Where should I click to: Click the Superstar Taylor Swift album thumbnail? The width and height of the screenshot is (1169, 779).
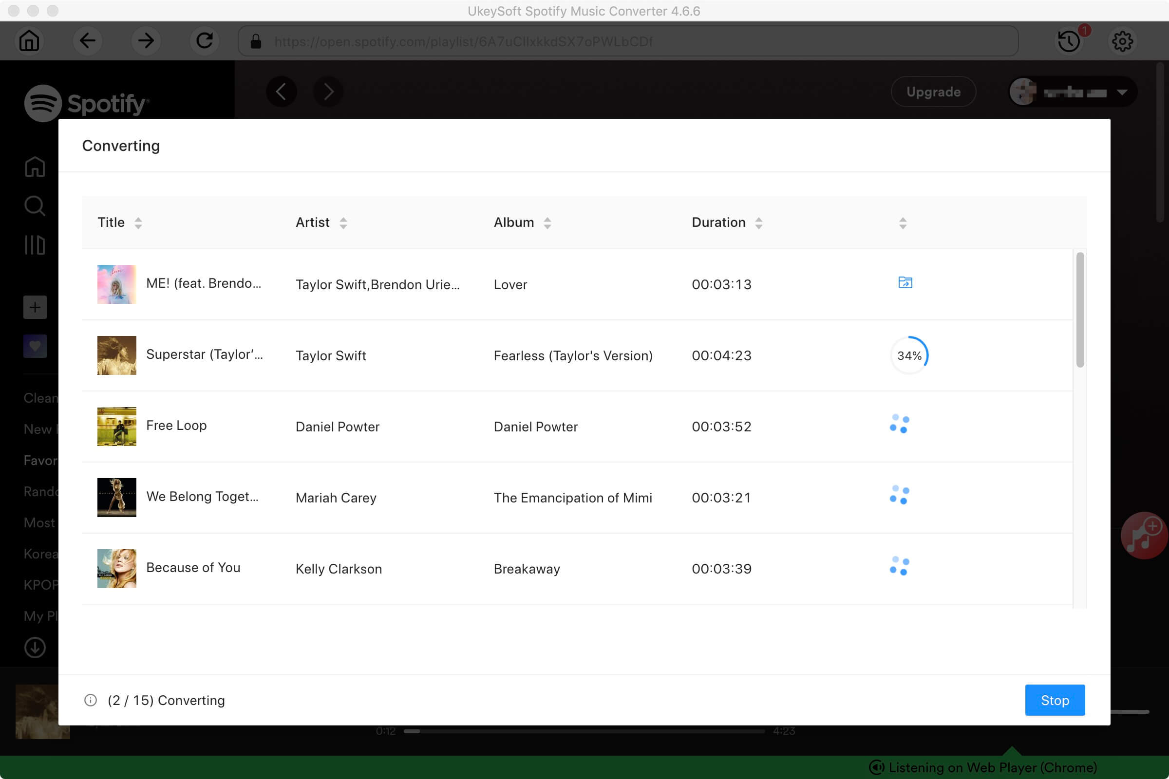pos(116,355)
